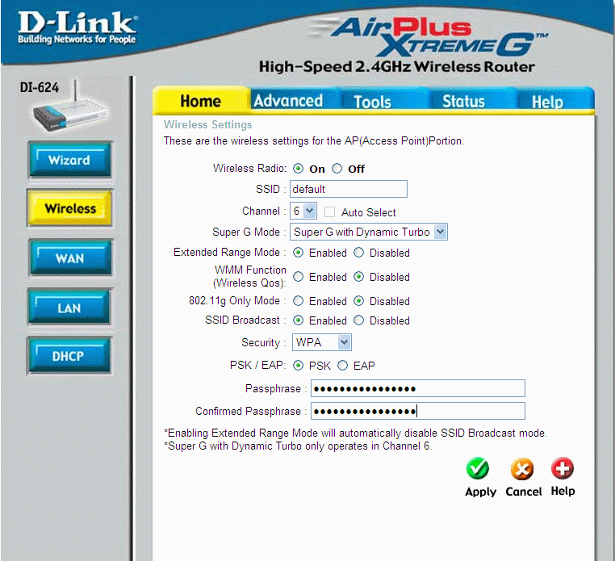Open the Wizard page
The width and height of the screenshot is (615, 561).
click(x=69, y=160)
